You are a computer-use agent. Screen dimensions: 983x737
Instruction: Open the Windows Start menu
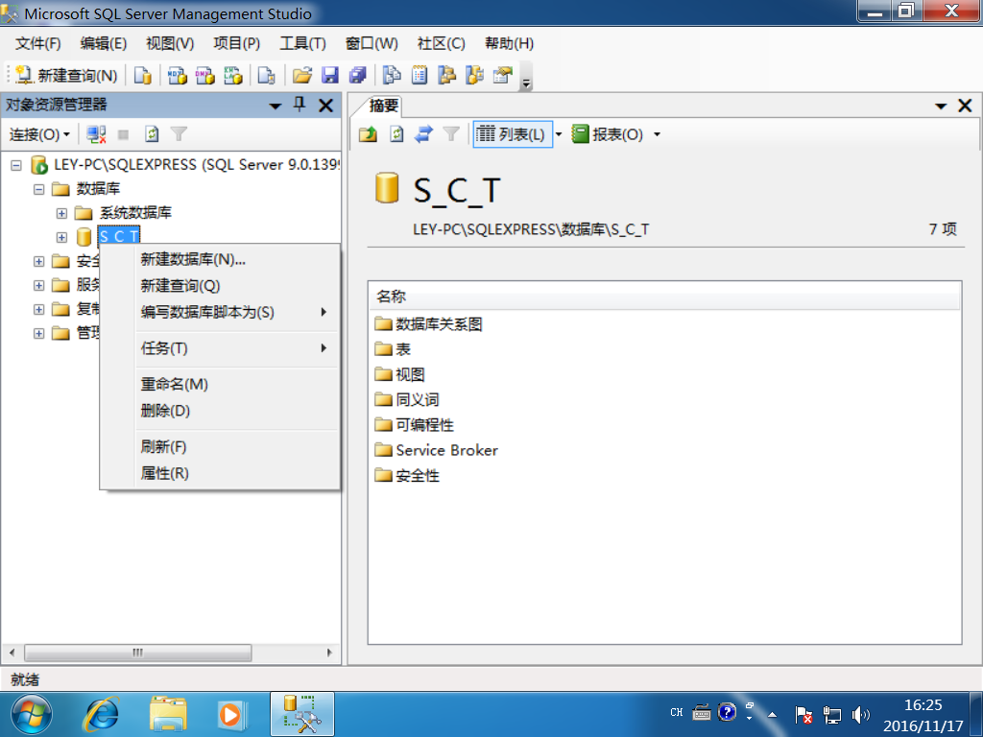pyautogui.click(x=32, y=714)
